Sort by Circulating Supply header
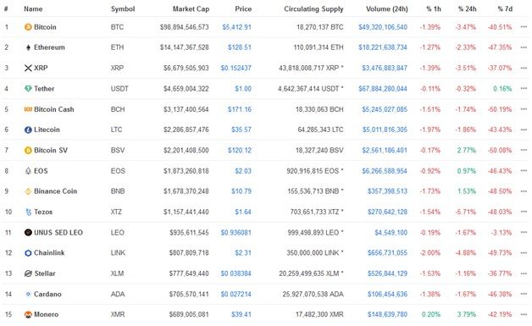Image resolution: width=532 pixels, height=326 pixels. [x=313, y=8]
